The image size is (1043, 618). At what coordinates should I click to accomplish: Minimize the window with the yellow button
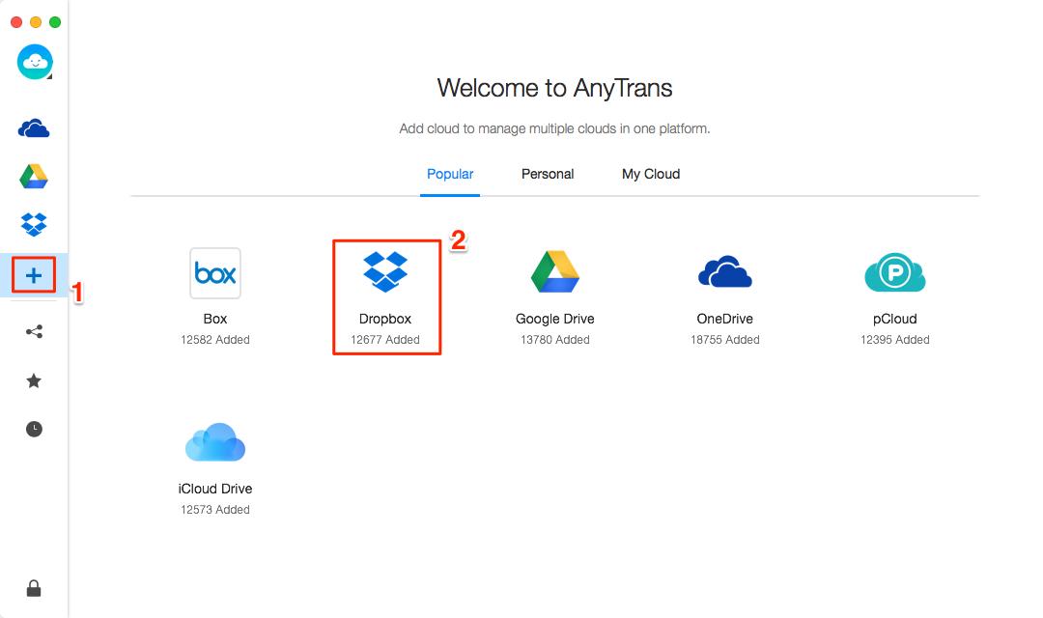coord(36,22)
